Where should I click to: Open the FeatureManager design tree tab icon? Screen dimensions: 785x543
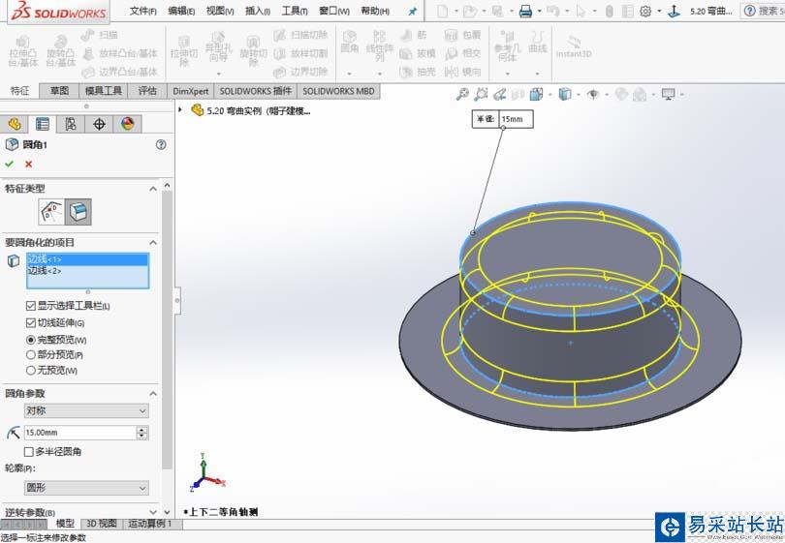[14, 124]
